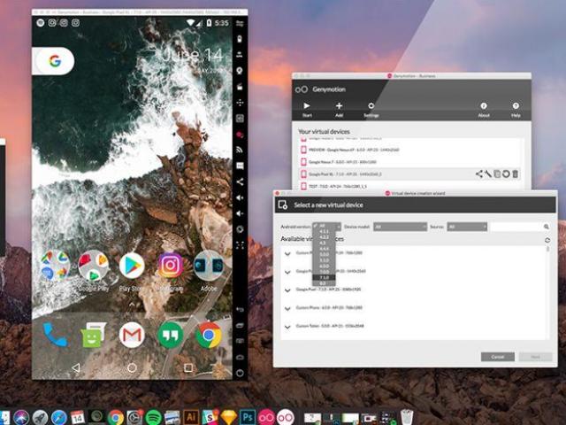Open Gmail in the Android dock
Viewport: 566px width, 425px height.
pos(132,334)
